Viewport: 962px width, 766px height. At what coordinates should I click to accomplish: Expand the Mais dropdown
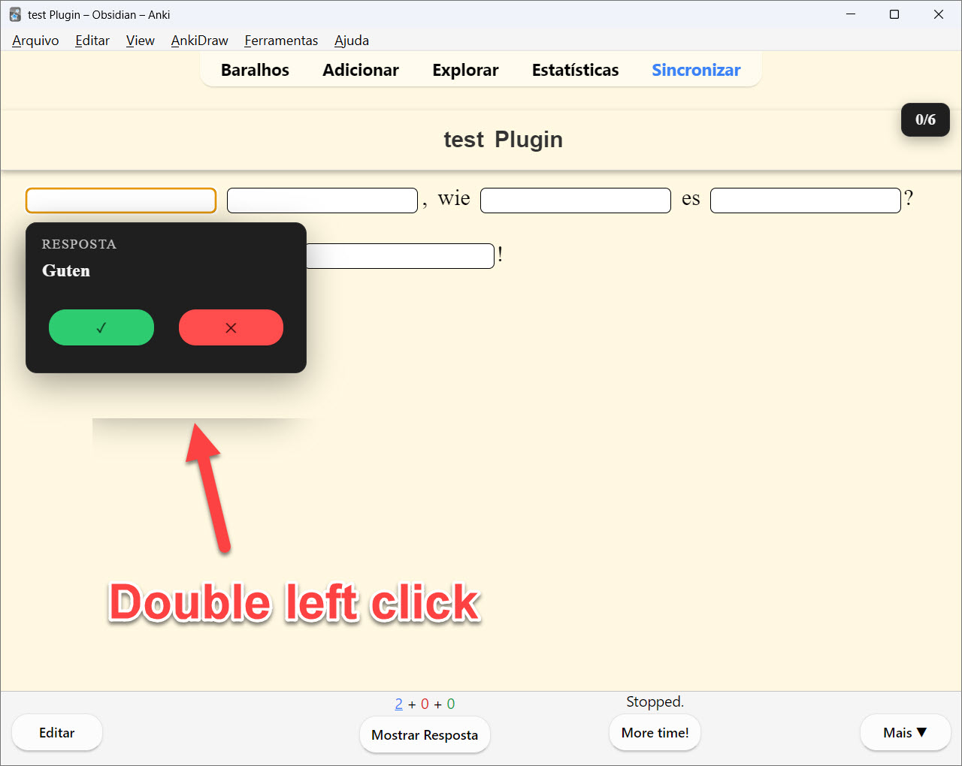click(905, 733)
